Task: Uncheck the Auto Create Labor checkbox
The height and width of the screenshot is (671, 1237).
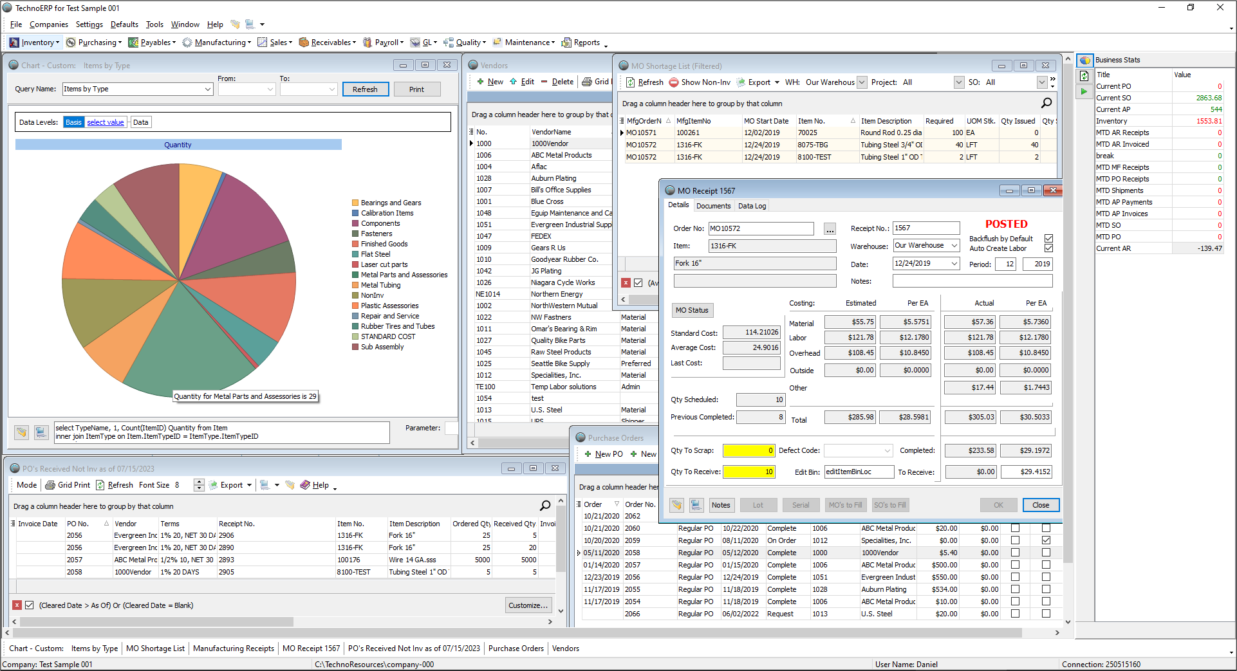Action: (1048, 248)
